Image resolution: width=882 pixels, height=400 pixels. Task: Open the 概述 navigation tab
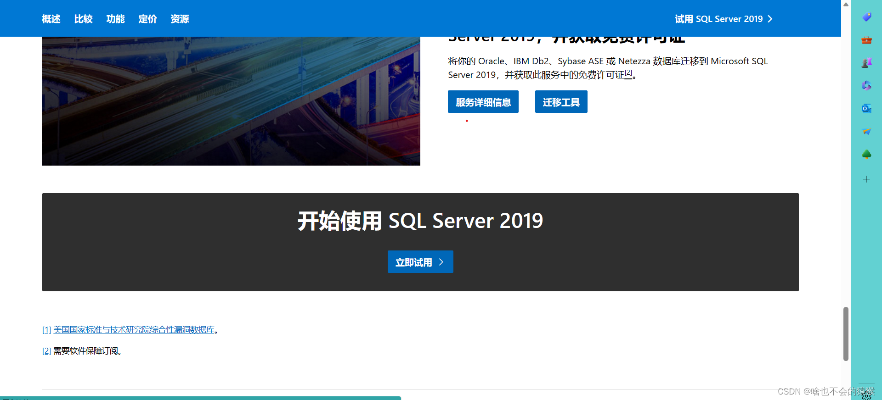[51, 19]
